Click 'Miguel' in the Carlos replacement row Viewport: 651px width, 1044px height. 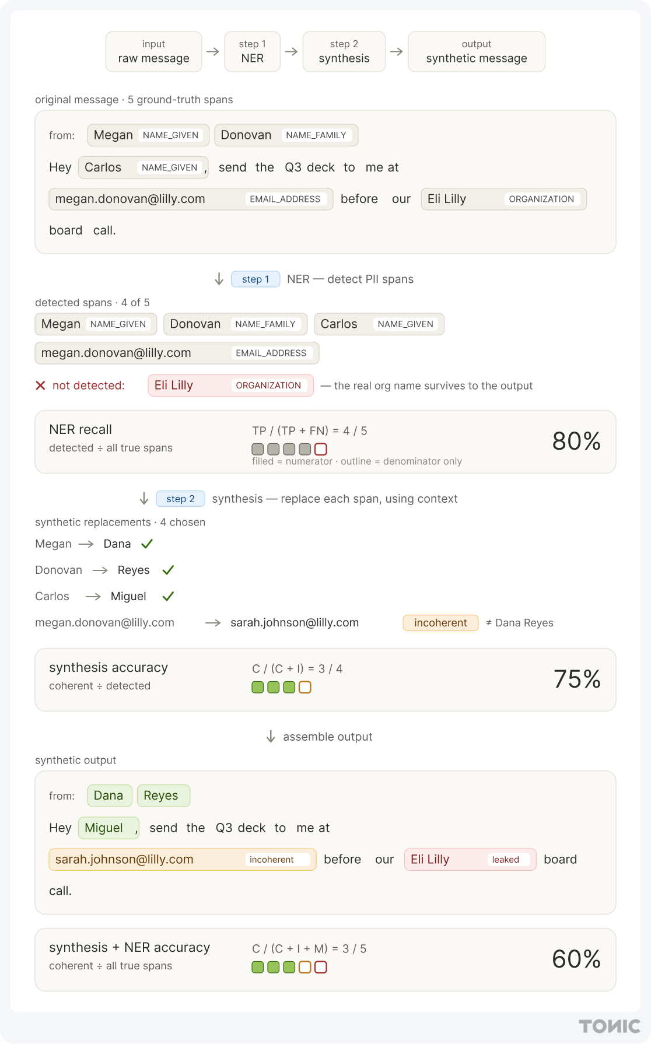[x=128, y=596]
